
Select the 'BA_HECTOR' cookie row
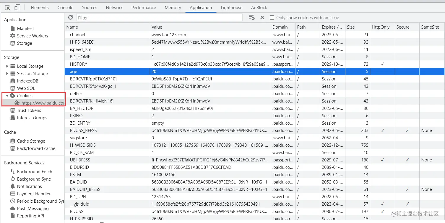(x=254, y=108)
